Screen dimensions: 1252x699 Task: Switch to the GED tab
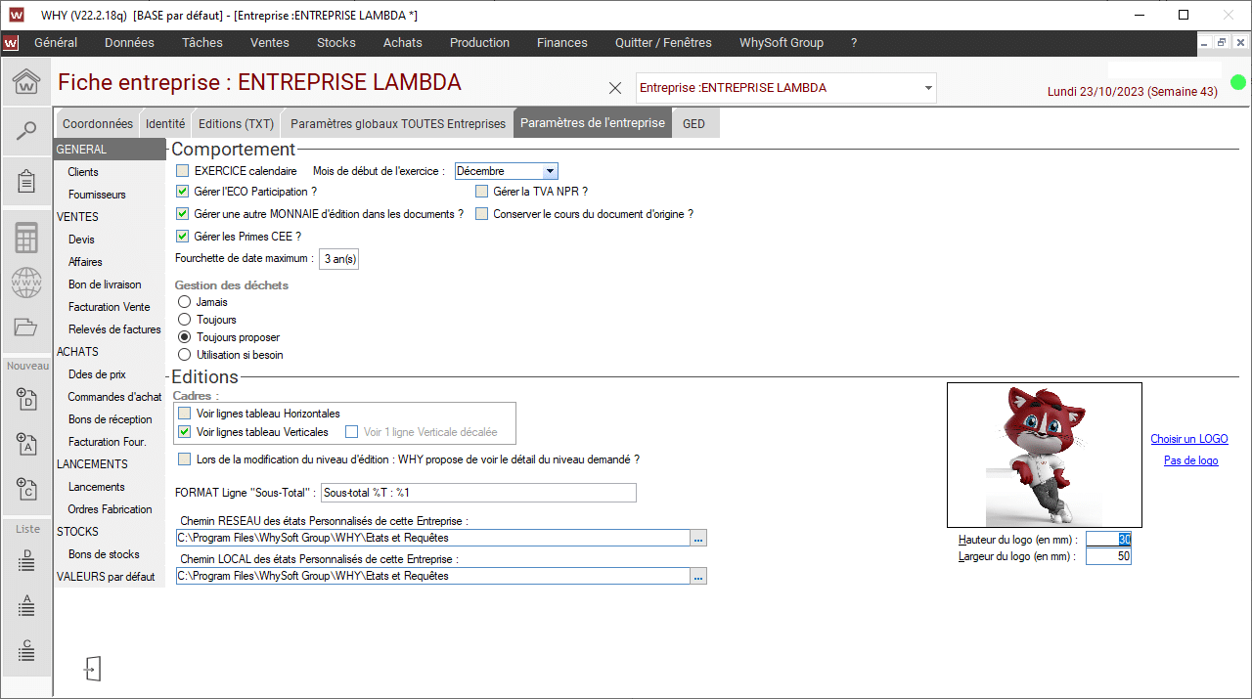[x=693, y=124]
